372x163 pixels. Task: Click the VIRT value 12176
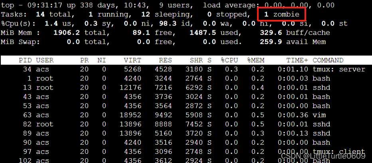(x=130, y=88)
